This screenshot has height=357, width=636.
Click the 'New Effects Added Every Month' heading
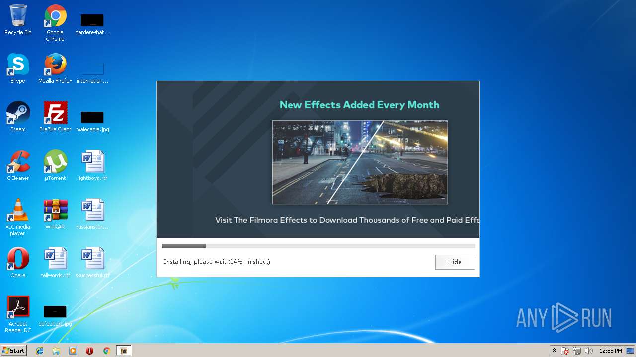[x=359, y=105]
